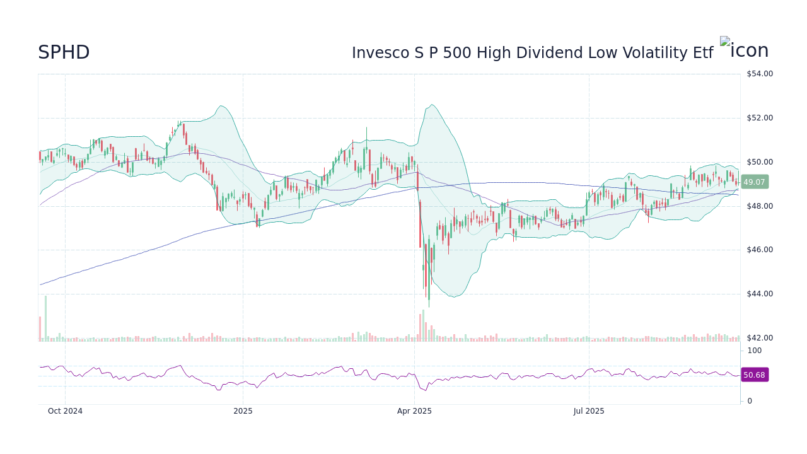The height and width of the screenshot is (454, 807).
Task: Select the Jul 2025 axis label
Action: pyautogui.click(x=589, y=410)
